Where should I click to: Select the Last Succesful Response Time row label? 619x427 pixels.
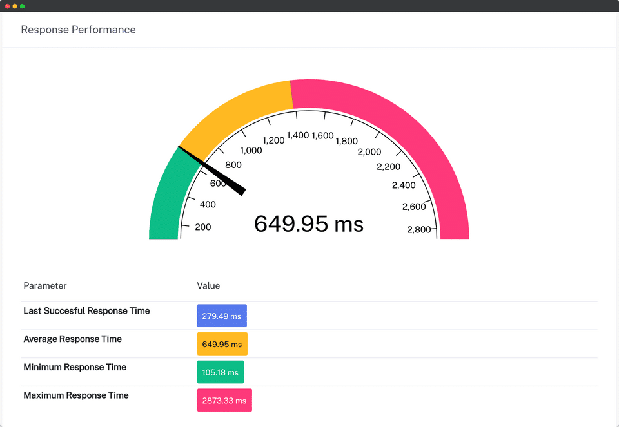pos(86,310)
